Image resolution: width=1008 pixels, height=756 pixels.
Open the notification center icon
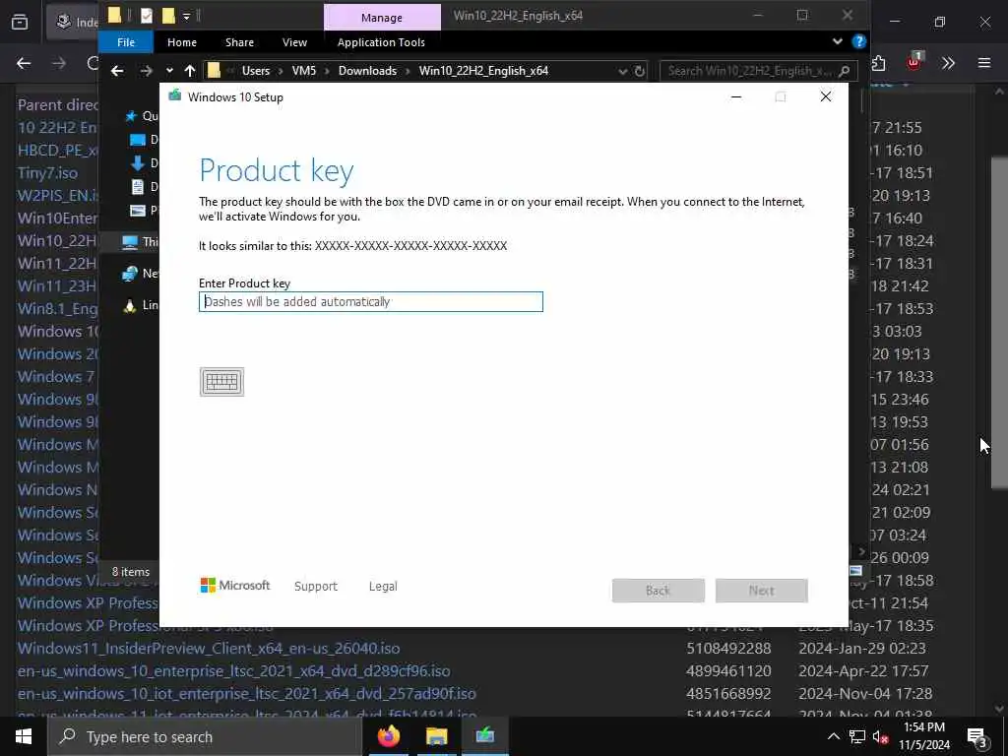tap(977, 736)
